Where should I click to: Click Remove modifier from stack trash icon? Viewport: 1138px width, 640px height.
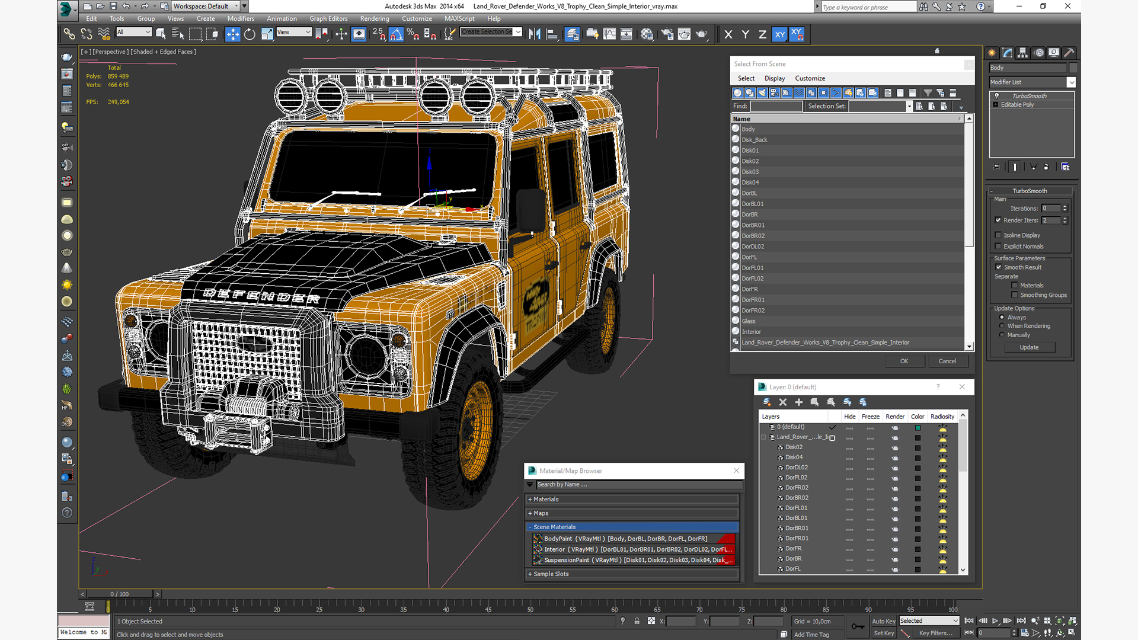coord(1046,167)
